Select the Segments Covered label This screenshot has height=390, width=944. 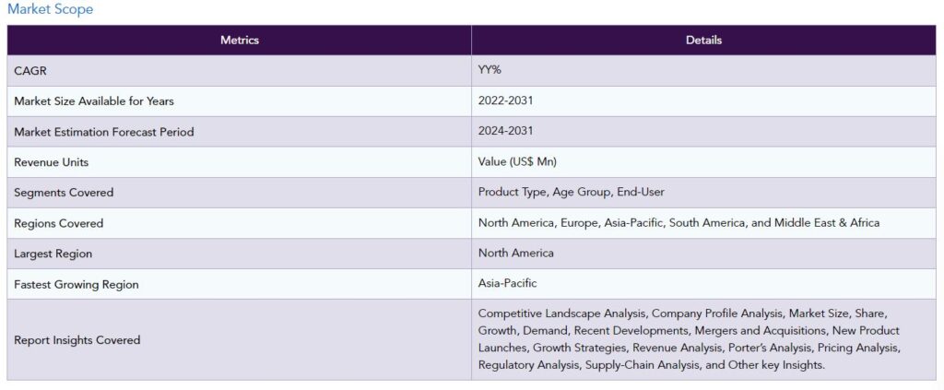(64, 193)
